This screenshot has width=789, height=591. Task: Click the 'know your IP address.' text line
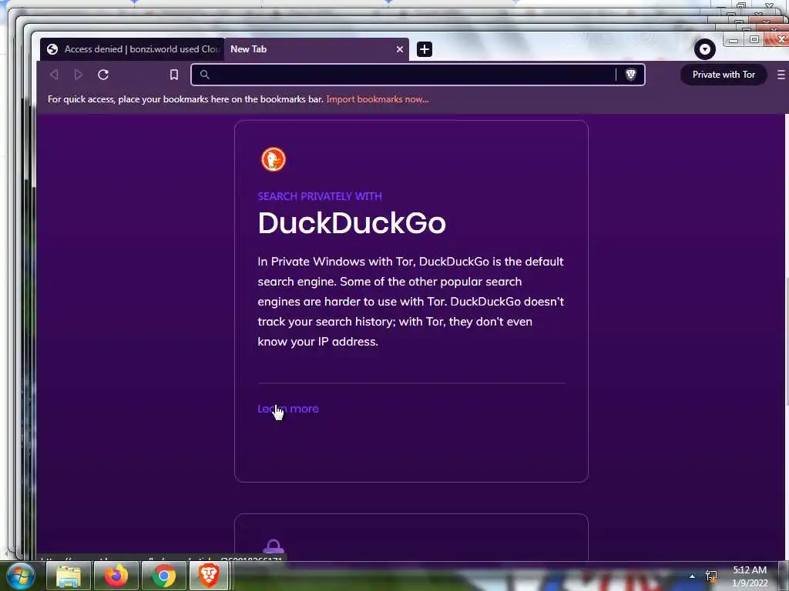click(317, 342)
